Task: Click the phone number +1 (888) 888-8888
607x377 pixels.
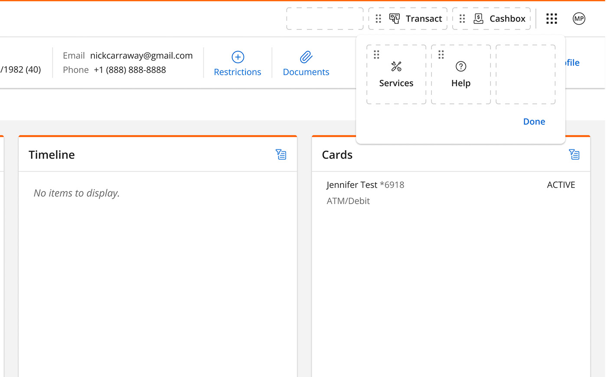Action: (x=130, y=70)
